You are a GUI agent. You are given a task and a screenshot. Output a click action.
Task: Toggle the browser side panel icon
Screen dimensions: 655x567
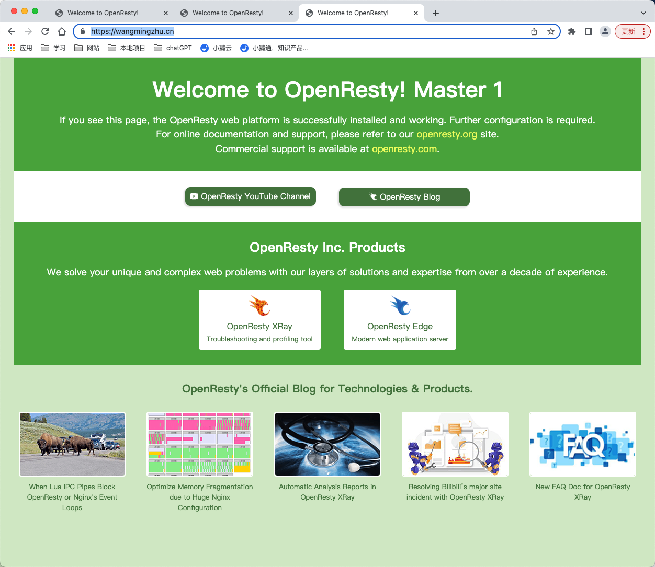[x=589, y=31]
